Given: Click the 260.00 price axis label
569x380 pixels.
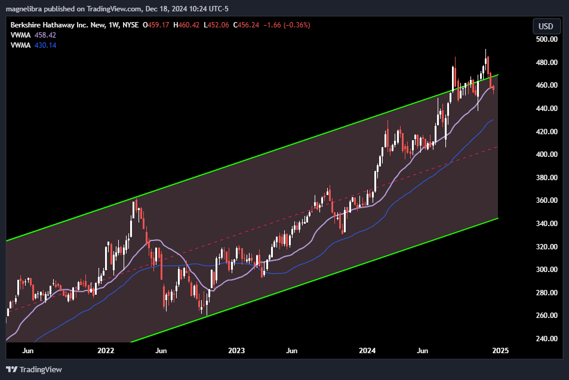Looking at the screenshot, I should point(546,316).
